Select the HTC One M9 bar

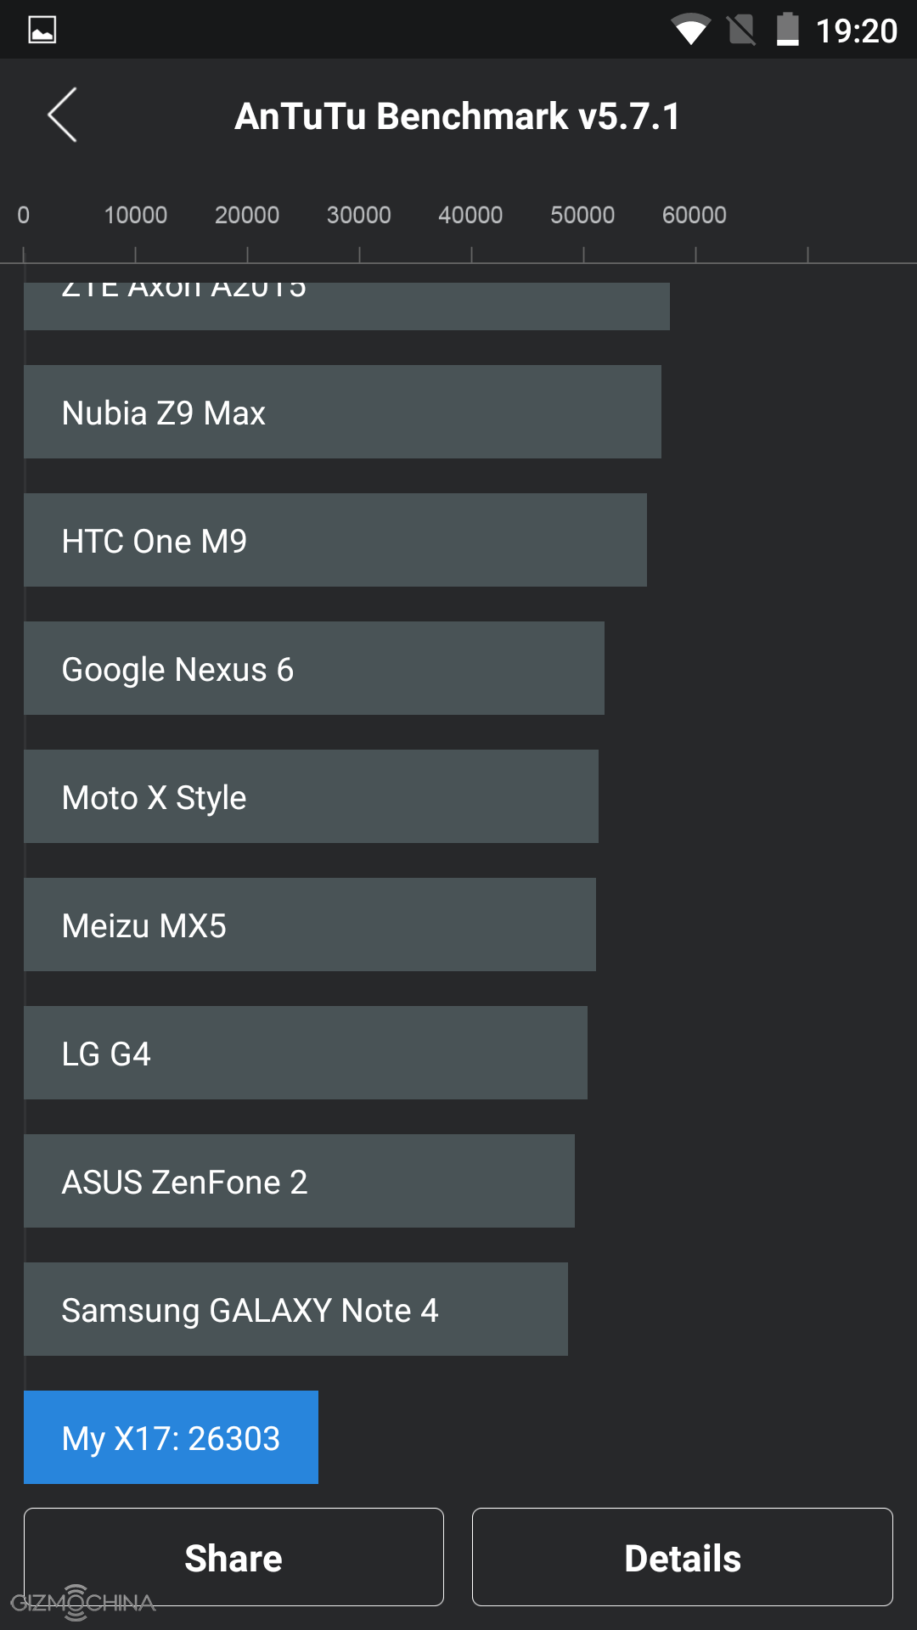[x=335, y=540]
